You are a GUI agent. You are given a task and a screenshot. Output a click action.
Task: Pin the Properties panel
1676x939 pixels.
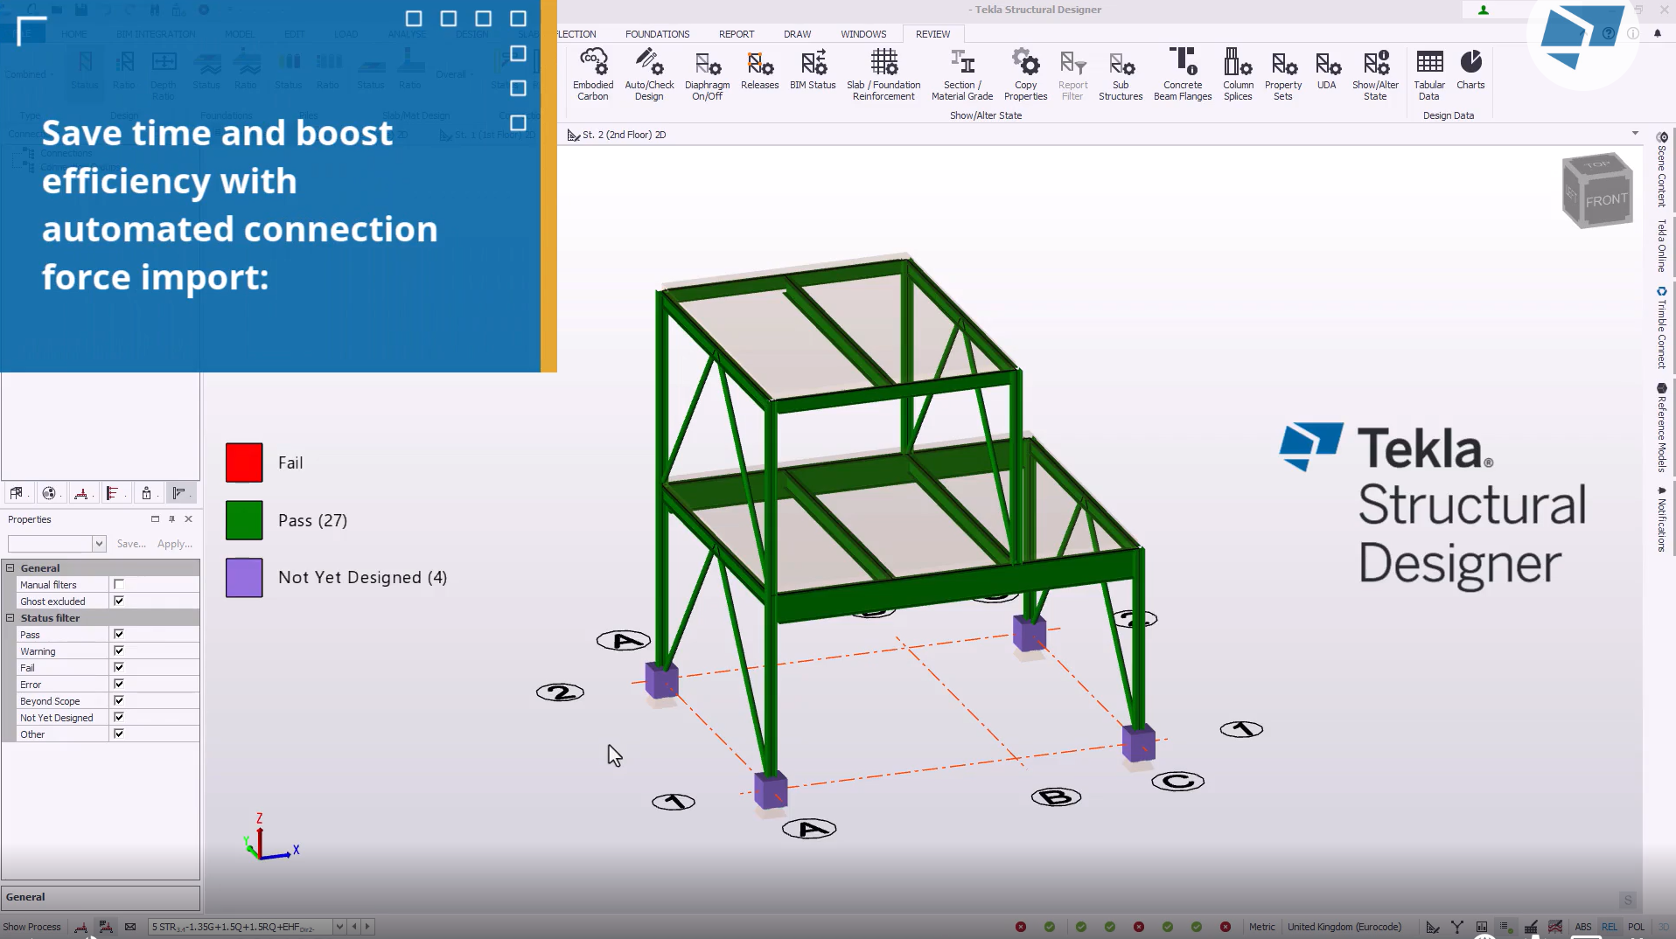point(171,519)
